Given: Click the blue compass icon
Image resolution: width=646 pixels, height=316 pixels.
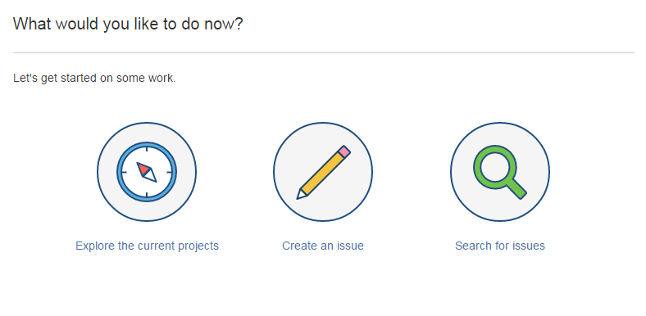Looking at the screenshot, I should tap(147, 172).
